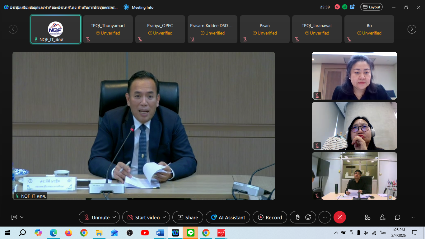This screenshot has height=239, width=425.
Task: Open the chat bubble icon
Action: [x=398, y=217]
